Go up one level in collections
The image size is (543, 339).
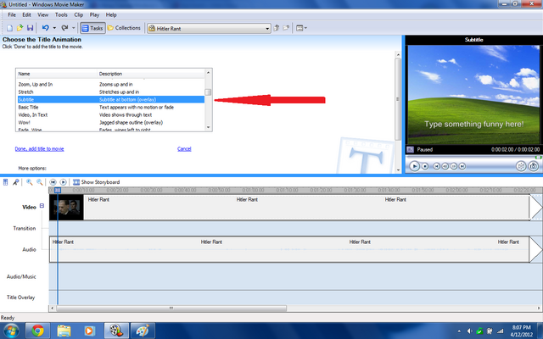pyautogui.click(x=277, y=28)
